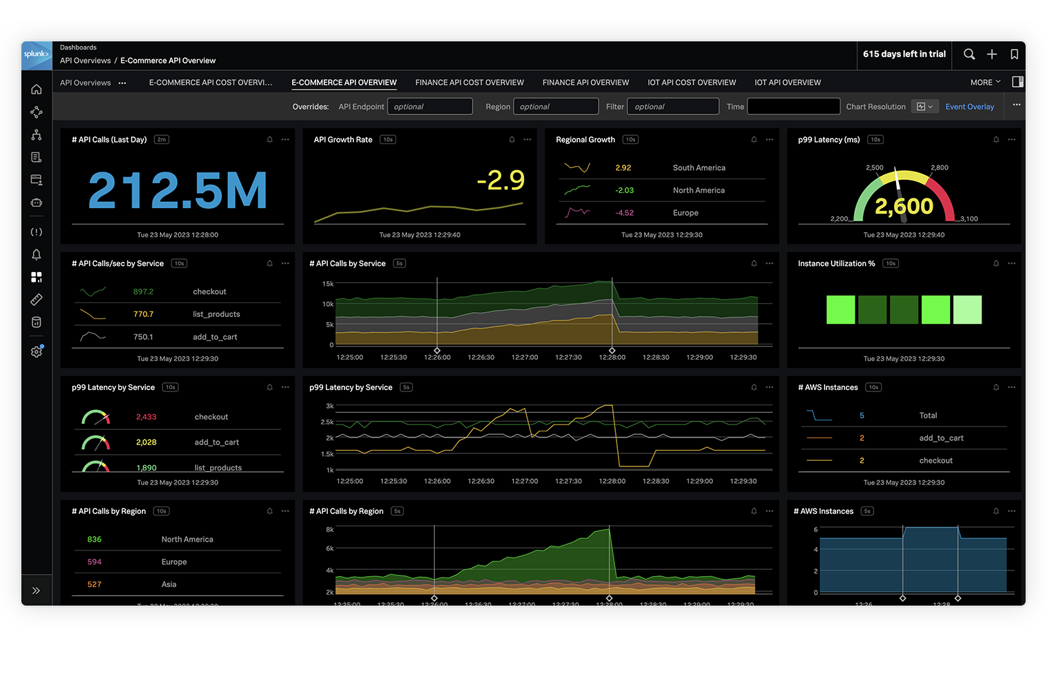Select the IOT API OVERVIEW tab

coord(787,82)
